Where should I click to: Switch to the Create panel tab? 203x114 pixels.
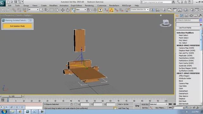coord(177,16)
